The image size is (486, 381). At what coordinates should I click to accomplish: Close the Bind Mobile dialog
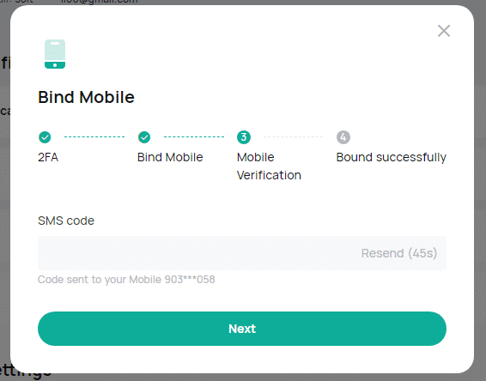coord(444,31)
